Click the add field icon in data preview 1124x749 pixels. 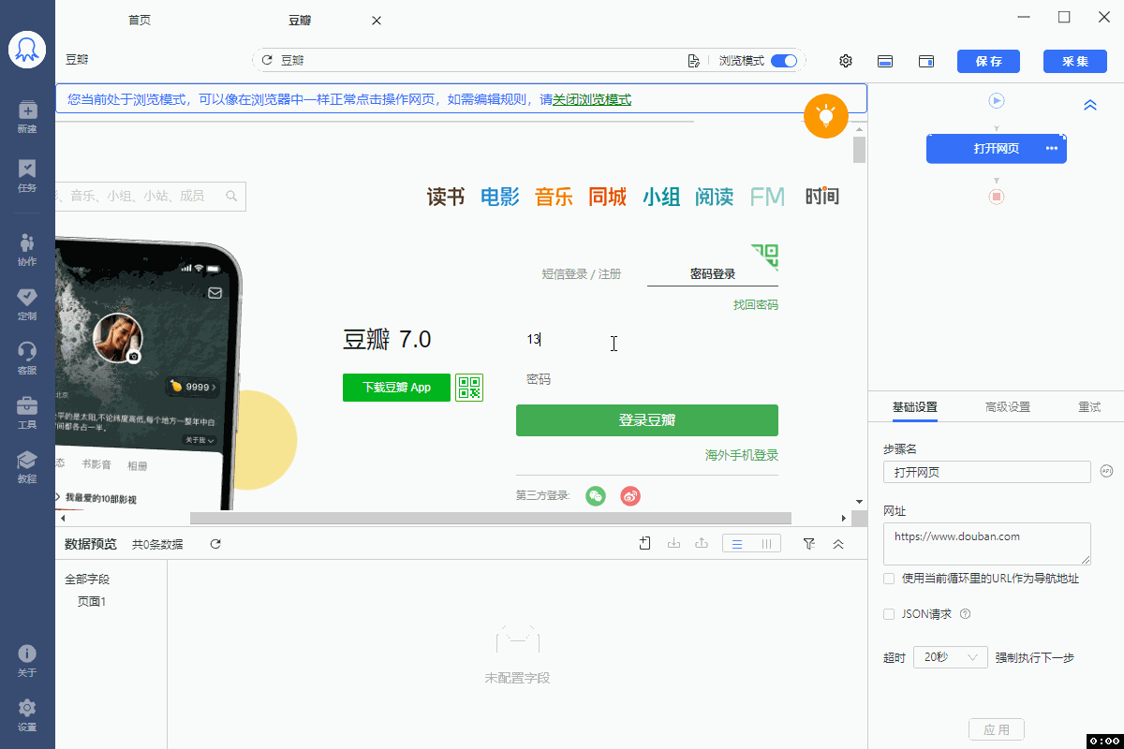644,543
